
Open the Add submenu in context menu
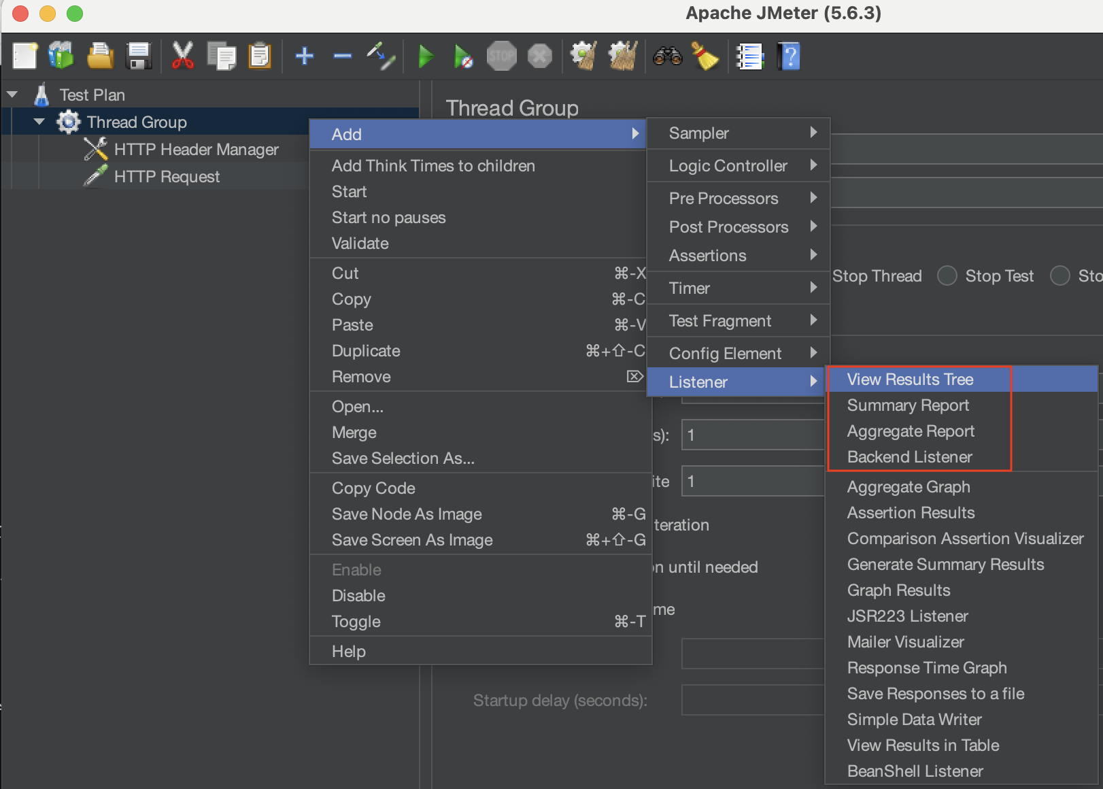478,134
